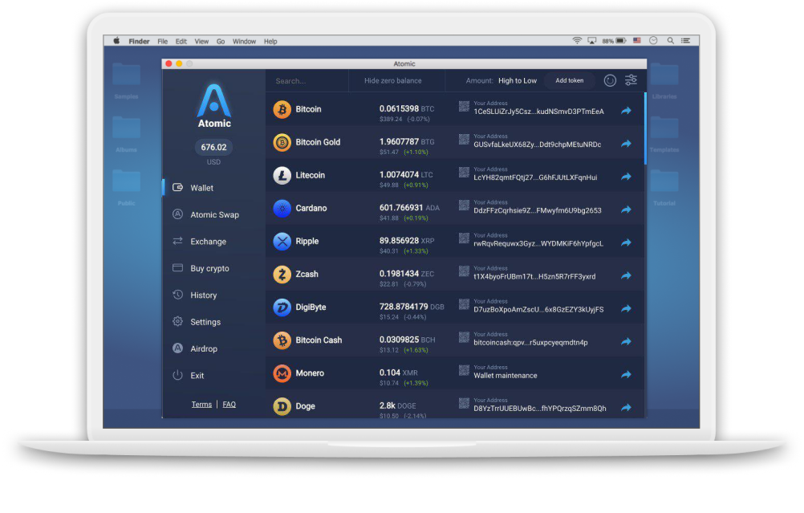
Task: Open the filter sliders icon
Action: [x=631, y=80]
